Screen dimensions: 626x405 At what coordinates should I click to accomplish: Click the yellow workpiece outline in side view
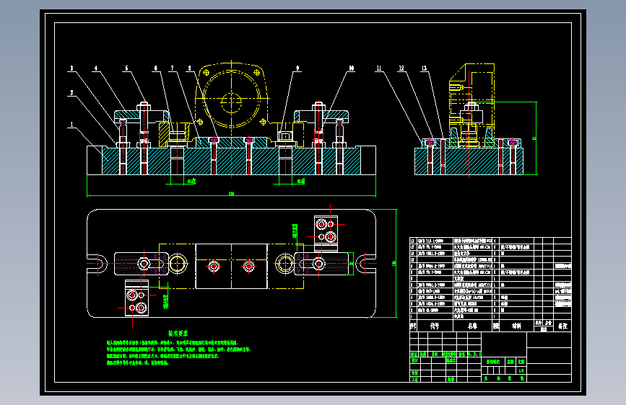(x=471, y=105)
